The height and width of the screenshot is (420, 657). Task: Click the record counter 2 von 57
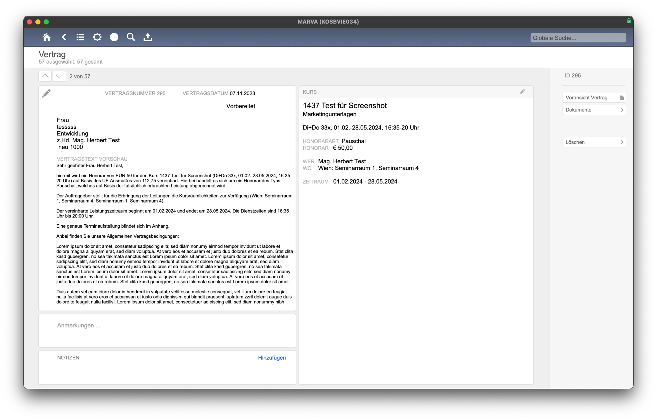pos(80,76)
